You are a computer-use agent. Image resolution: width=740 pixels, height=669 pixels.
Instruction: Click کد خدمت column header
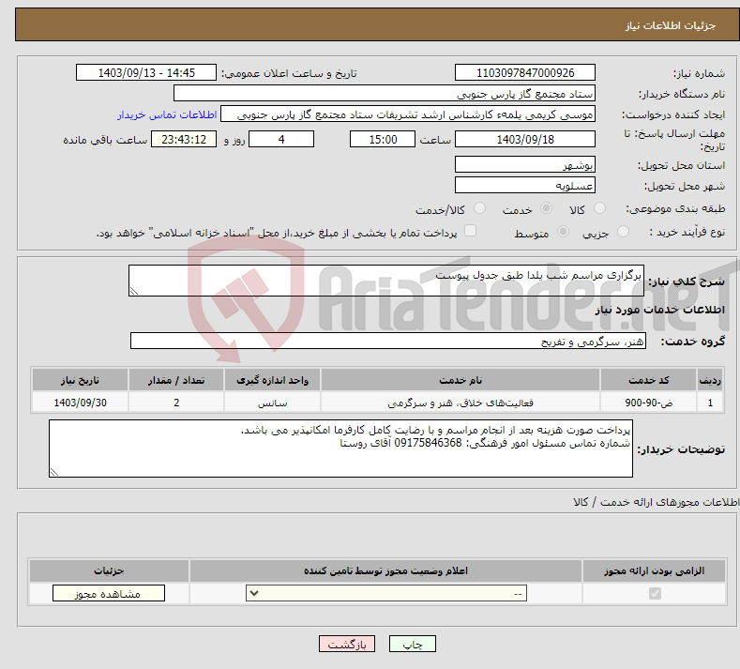pos(649,380)
